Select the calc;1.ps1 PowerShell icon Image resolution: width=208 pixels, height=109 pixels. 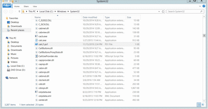(x=36, y=44)
